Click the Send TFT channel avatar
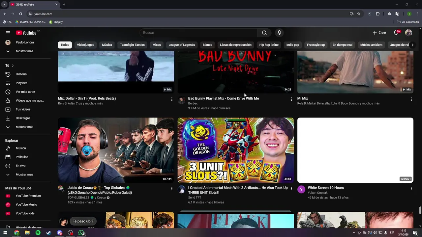 pos(182,189)
